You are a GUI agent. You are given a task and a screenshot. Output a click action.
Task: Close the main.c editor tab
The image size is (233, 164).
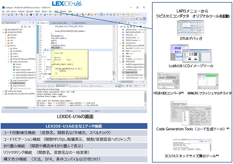click(x=47, y=23)
